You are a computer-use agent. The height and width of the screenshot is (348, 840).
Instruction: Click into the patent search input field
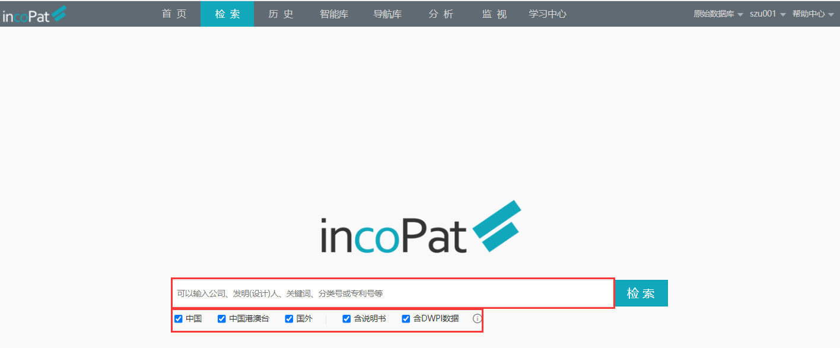[393, 293]
